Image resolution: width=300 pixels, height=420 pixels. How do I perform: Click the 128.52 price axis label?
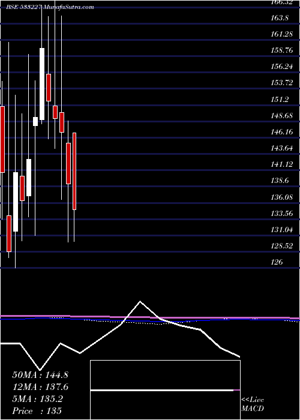(282, 246)
